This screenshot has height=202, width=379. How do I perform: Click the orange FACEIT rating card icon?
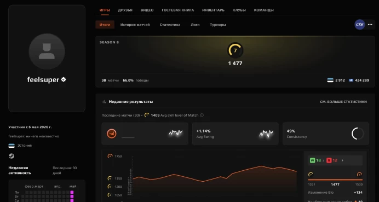pyautogui.click(x=112, y=134)
